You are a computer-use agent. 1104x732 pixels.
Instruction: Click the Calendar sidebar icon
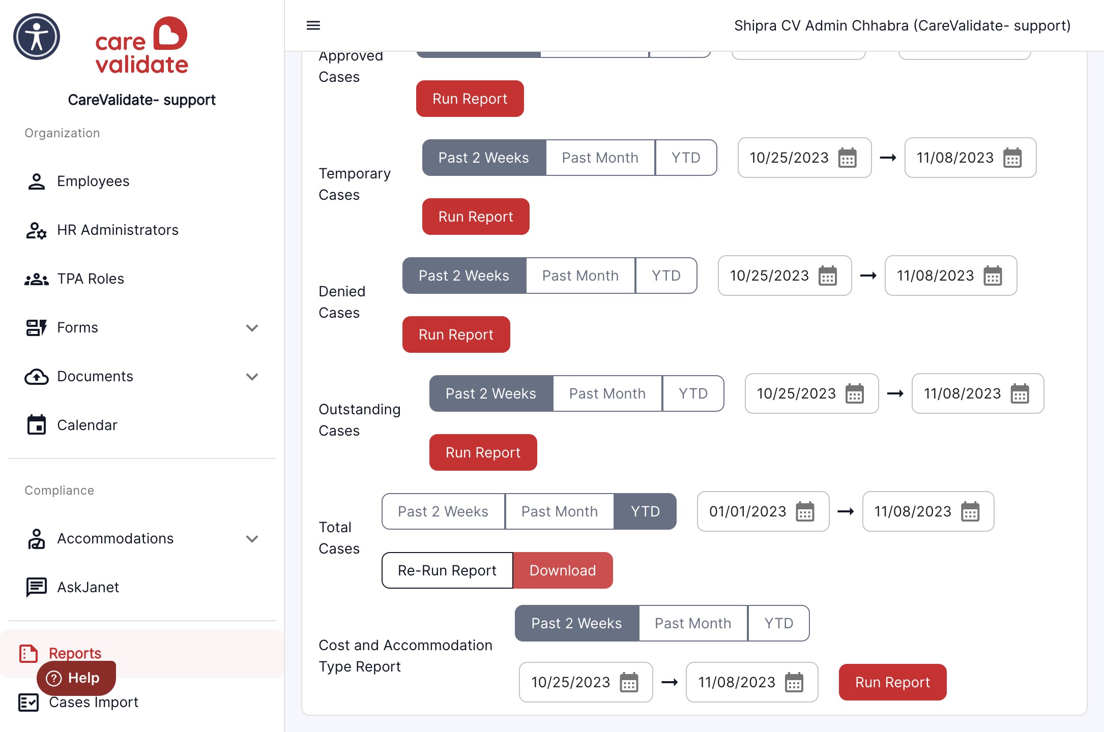(37, 425)
